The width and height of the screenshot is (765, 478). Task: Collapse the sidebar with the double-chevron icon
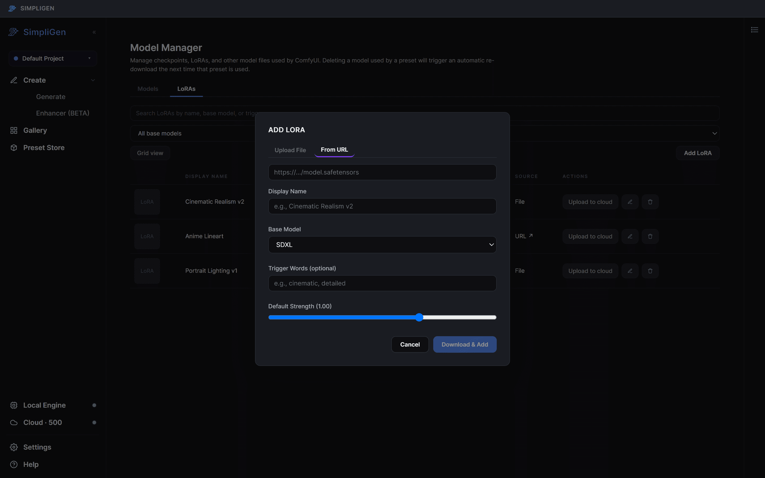(x=94, y=32)
